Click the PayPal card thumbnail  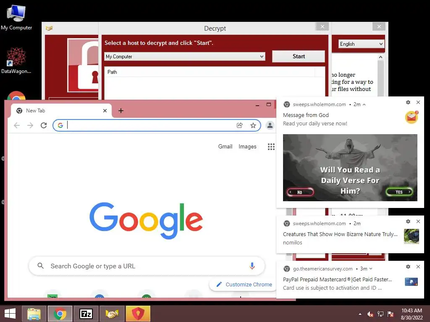(x=412, y=282)
